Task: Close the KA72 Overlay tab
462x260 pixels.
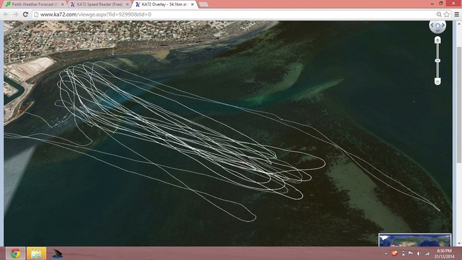Action: [192, 5]
